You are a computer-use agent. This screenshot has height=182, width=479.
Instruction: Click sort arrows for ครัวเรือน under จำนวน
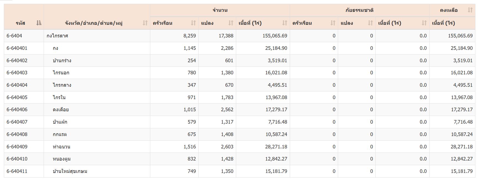coord(193,23)
